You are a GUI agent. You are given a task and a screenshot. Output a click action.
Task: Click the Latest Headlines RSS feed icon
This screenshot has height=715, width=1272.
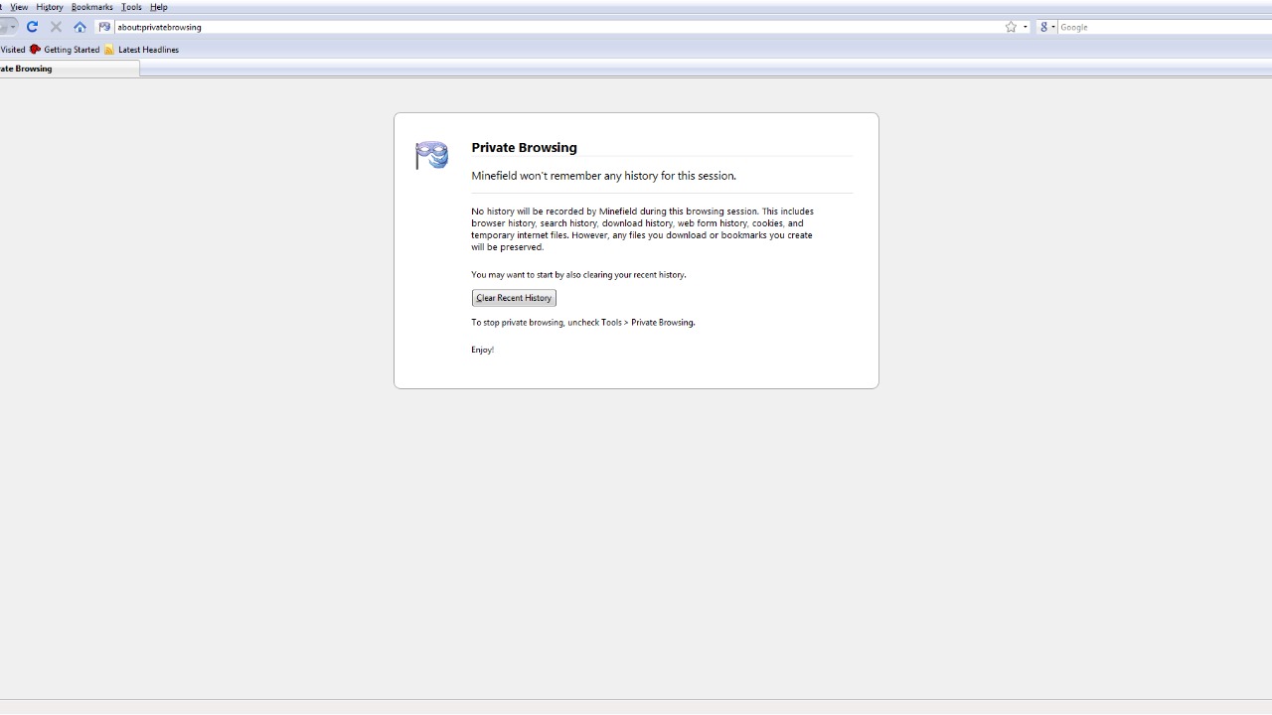(x=109, y=50)
